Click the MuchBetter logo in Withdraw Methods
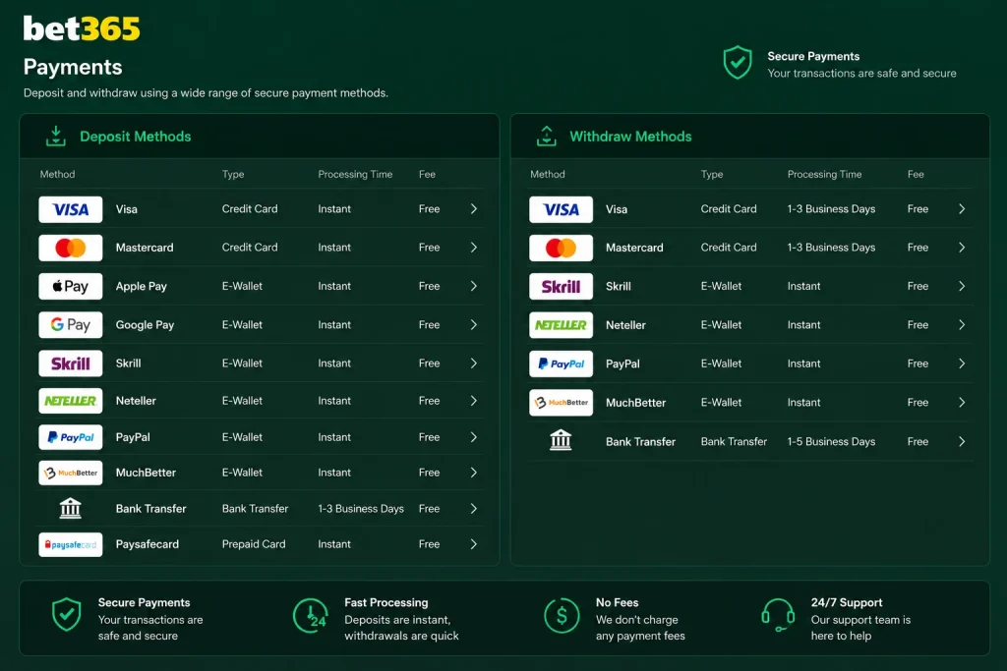The height and width of the screenshot is (671, 1007). (x=561, y=403)
